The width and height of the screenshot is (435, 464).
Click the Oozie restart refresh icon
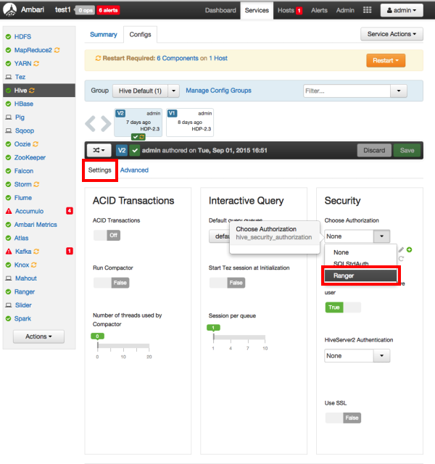pos(36,144)
